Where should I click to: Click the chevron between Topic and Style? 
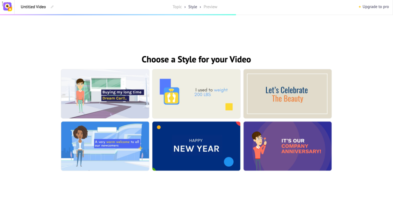click(185, 7)
